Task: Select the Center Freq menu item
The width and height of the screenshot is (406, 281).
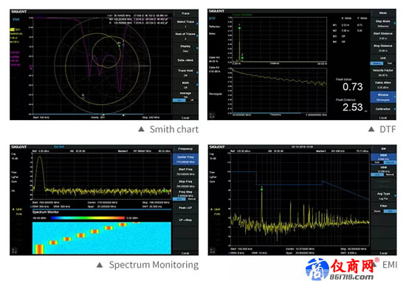Action: [x=185, y=159]
